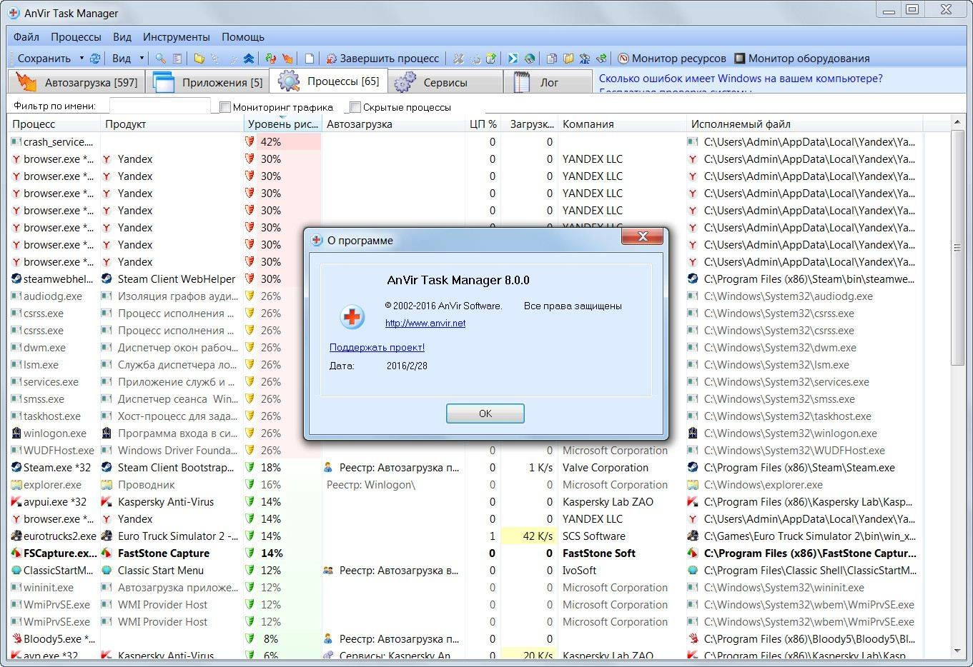The width and height of the screenshot is (973, 667).
Task: Sort by the ЦП % column header
Action: point(483,124)
